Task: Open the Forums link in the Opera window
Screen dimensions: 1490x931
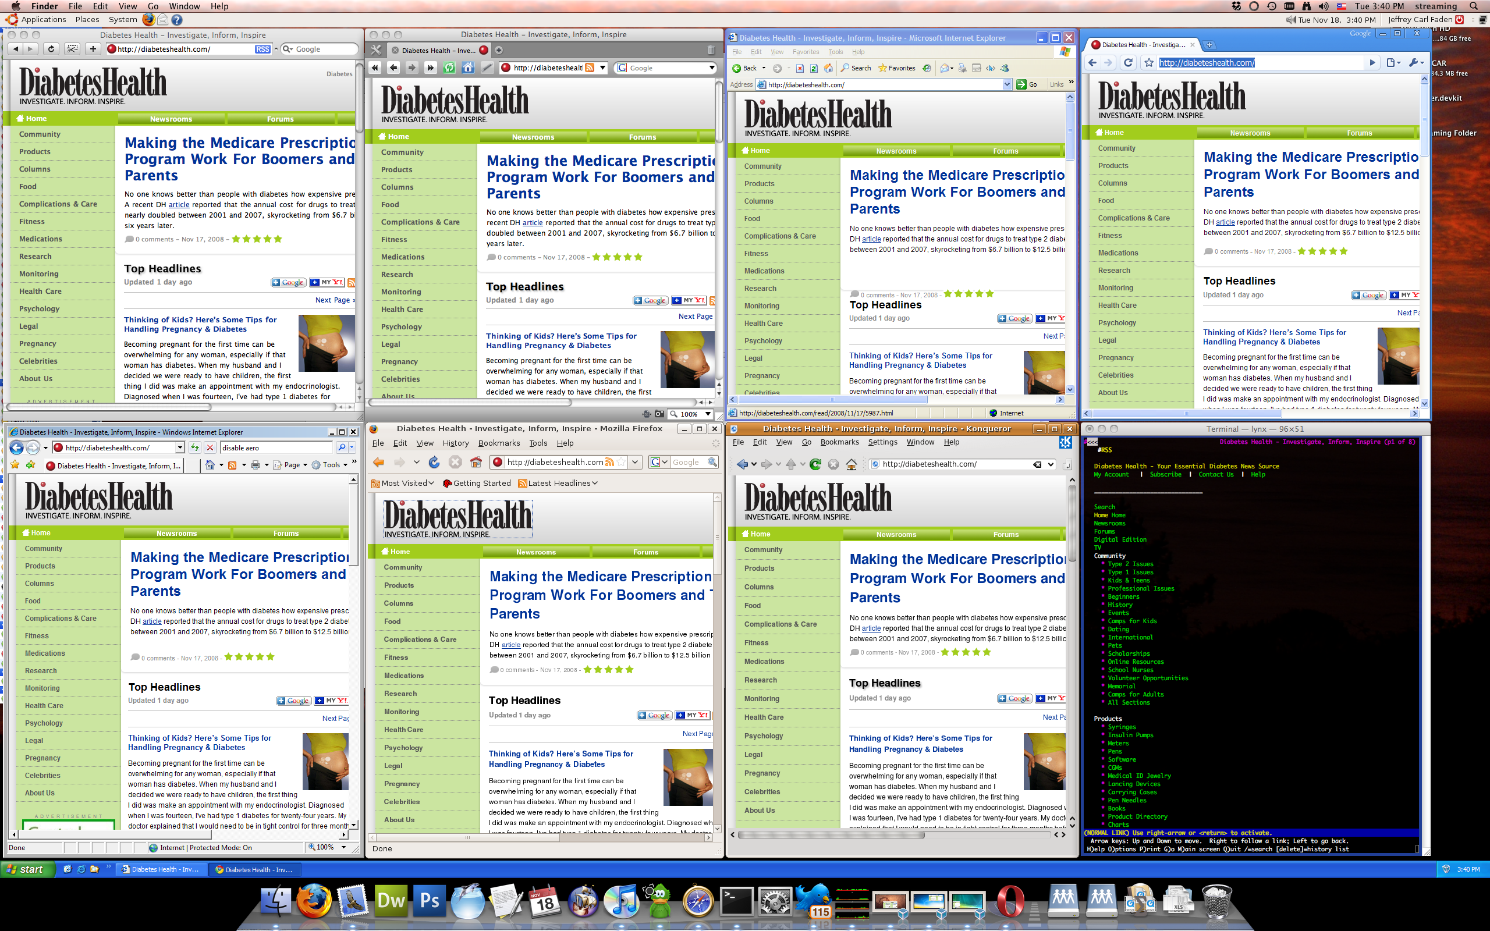Action: [x=642, y=137]
